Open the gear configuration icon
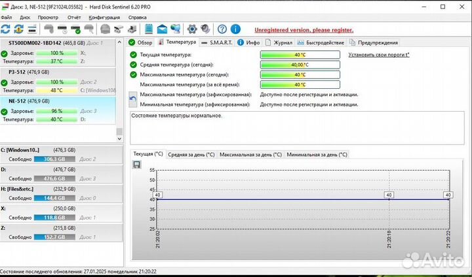Viewport: 472px width, 277px height. tap(192, 29)
